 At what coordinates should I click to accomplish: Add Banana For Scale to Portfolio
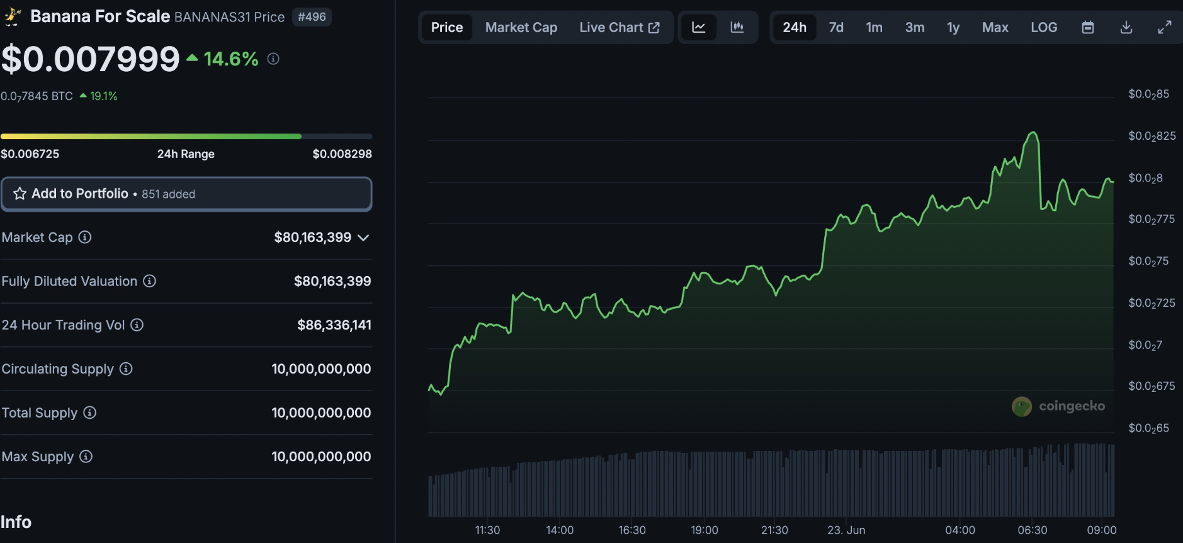(186, 194)
